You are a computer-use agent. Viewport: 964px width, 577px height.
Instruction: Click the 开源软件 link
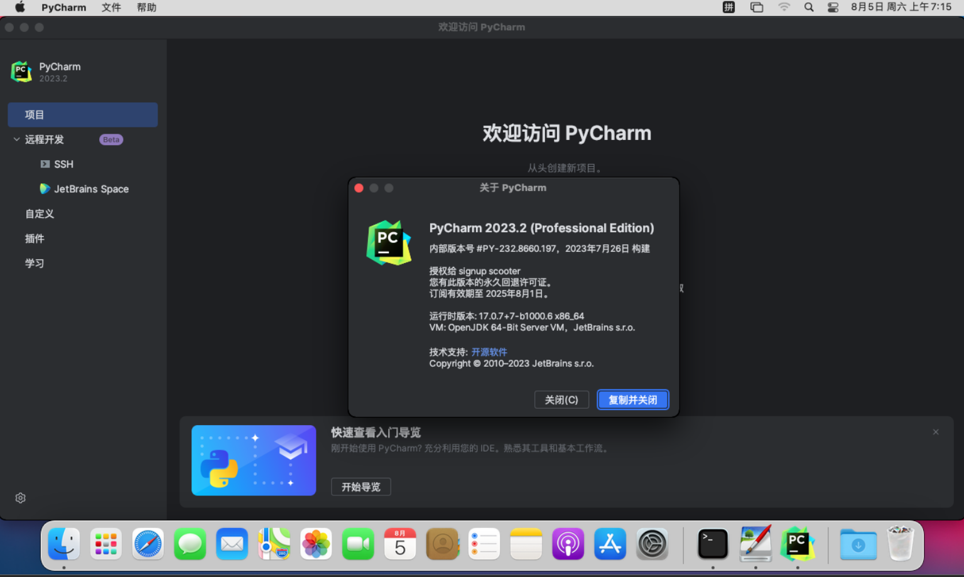pyautogui.click(x=489, y=352)
